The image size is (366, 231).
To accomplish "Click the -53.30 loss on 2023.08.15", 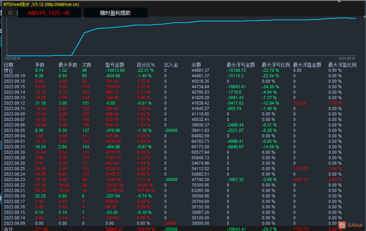I will click(x=111, y=213).
